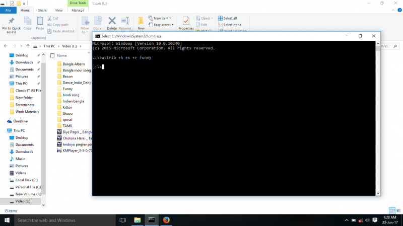Select the Bangla Albam folder

point(74,64)
